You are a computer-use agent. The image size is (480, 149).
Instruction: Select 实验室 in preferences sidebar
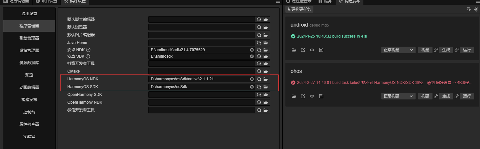[x=29, y=137]
